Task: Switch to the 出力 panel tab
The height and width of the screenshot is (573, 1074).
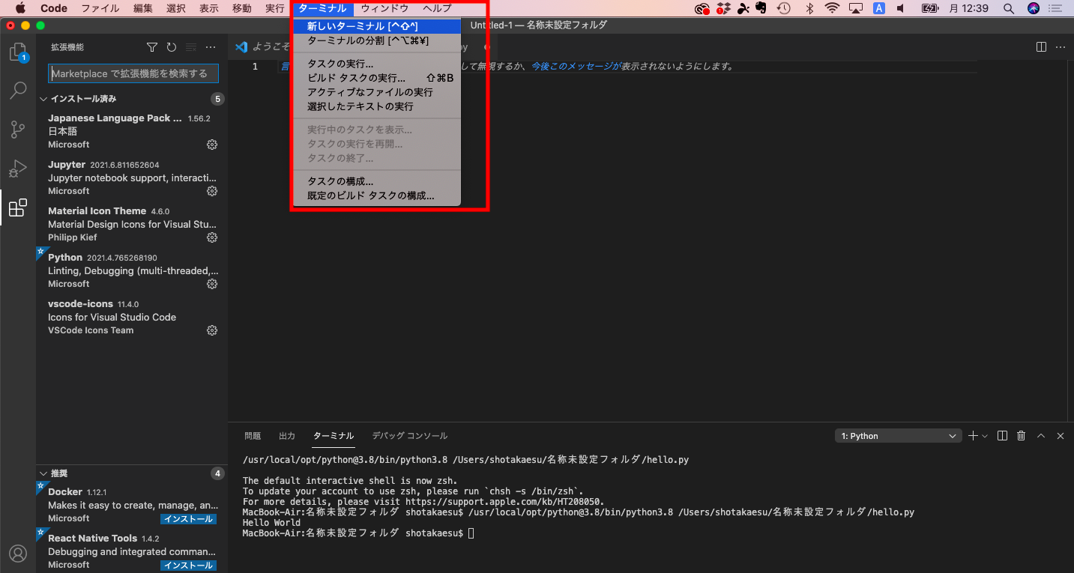Action: point(287,436)
